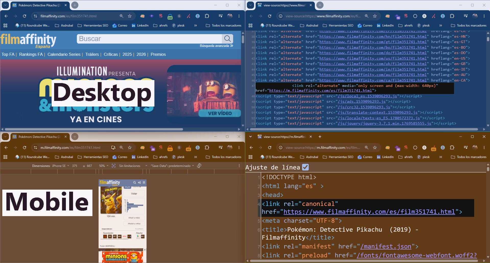
Task: Click the desktop page vertical scrollbar
Action: pyautogui.click(x=243, y=39)
